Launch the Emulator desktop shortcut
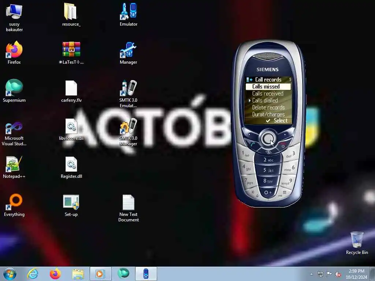The image size is (375, 281). [129, 15]
